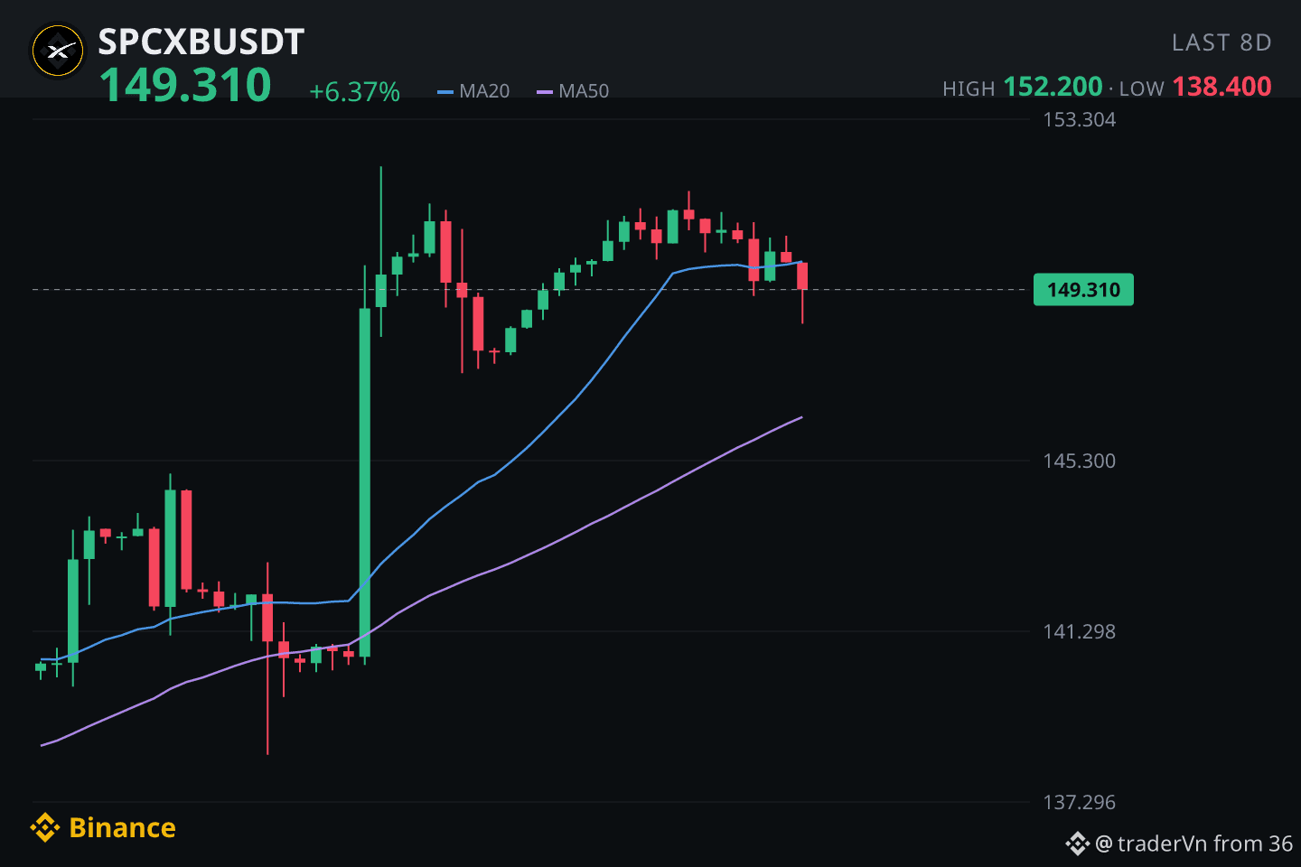This screenshot has width=1301, height=867.
Task: Open the LAST 8D range label
Action: coord(1221,42)
